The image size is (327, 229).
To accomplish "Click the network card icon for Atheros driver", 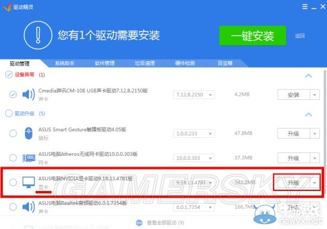I will click(x=29, y=158).
